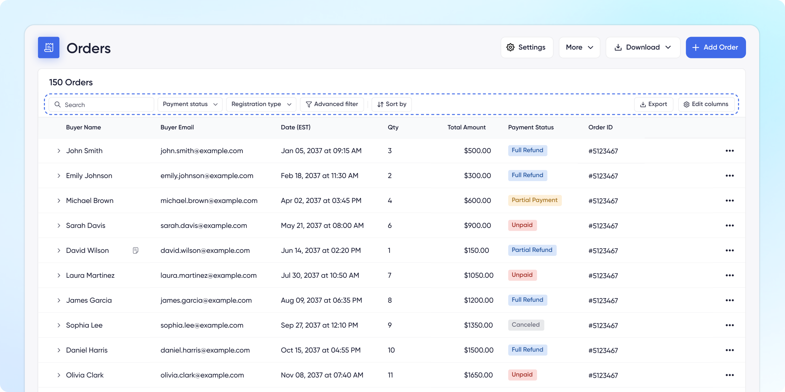Viewport: 785px width, 392px height.
Task: Expand the Sarah Davis order row
Action: pos(59,226)
